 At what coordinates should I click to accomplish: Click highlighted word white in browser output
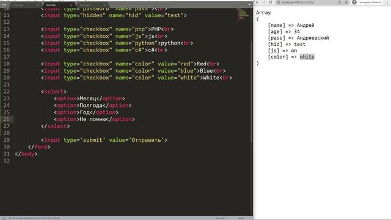pos(307,57)
